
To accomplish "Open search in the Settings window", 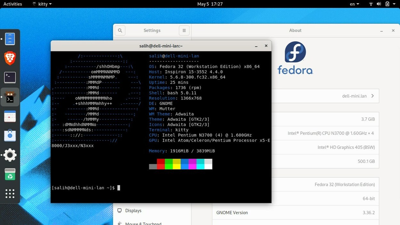I will point(120,30).
